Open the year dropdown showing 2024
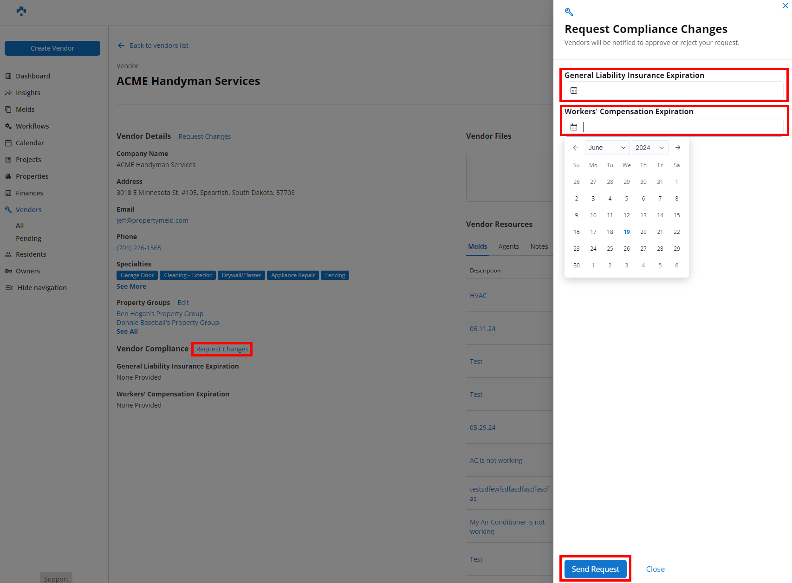Viewport: 792px width, 583px height. point(649,148)
